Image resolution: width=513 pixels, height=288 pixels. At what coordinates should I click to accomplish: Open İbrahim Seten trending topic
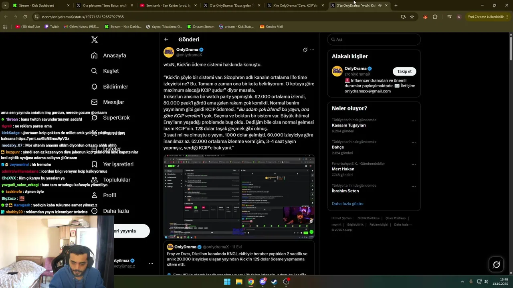point(345,191)
